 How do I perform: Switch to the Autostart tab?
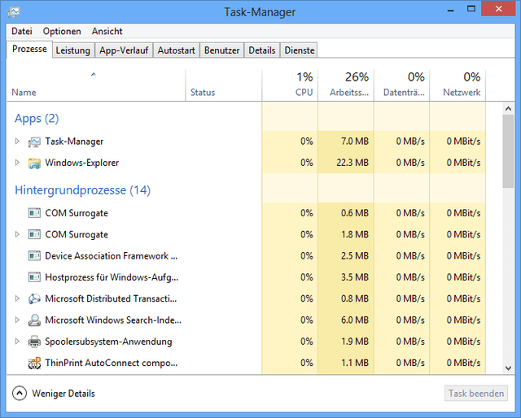[x=176, y=50]
